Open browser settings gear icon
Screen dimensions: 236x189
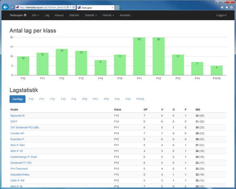(231, 7)
